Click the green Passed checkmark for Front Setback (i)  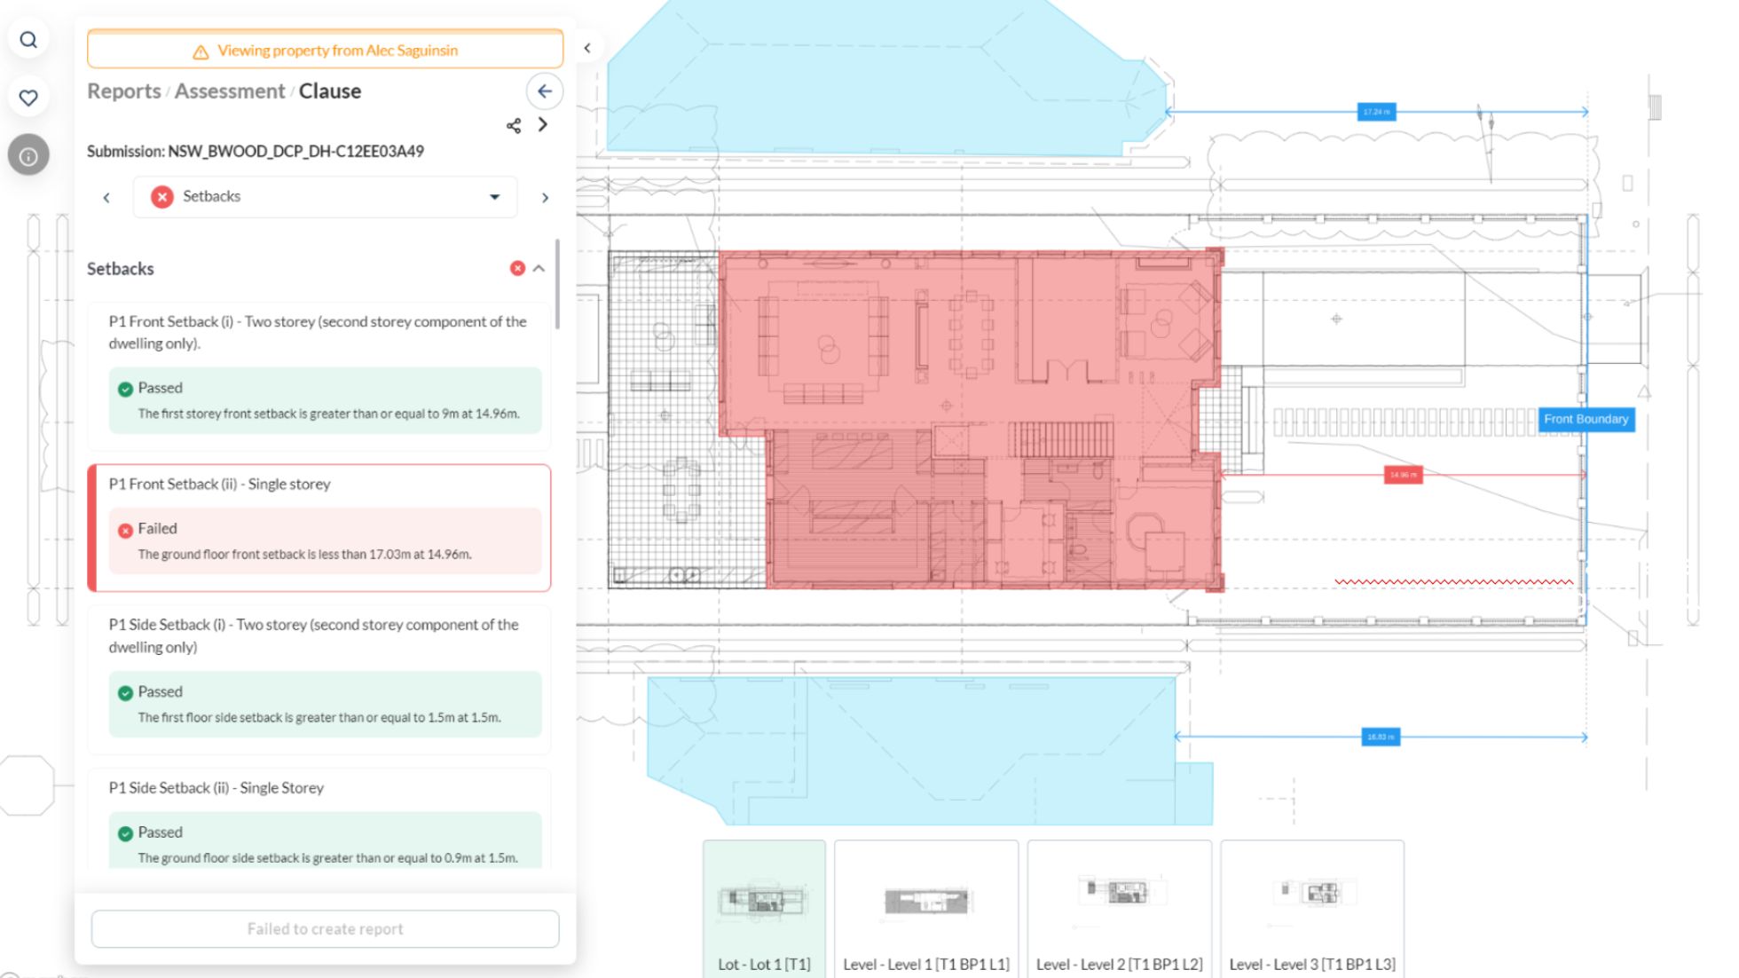(125, 388)
